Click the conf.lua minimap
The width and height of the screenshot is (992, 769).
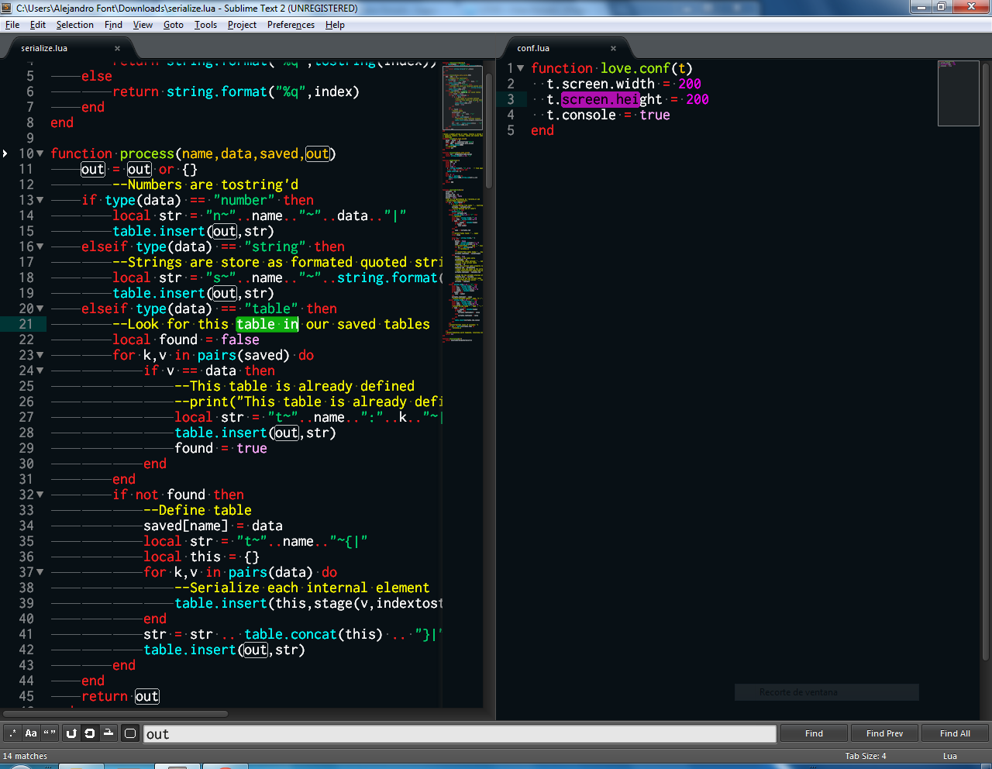[958, 93]
